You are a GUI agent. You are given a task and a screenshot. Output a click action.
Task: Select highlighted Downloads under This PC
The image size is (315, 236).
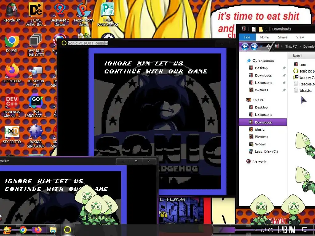point(263,122)
